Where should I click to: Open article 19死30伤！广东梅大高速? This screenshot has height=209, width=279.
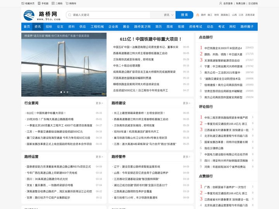(x=50, y=119)
